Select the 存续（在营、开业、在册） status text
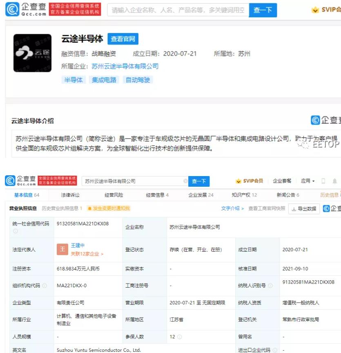 click(x=196, y=250)
